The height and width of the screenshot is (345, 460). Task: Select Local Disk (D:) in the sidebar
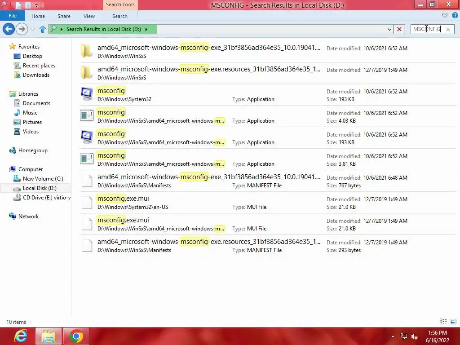[x=35, y=188]
